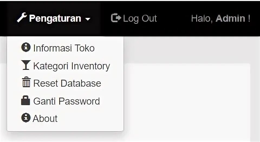This screenshot has height=142, width=260.
Task: Choose the Reset Database option
Action: [x=67, y=83]
